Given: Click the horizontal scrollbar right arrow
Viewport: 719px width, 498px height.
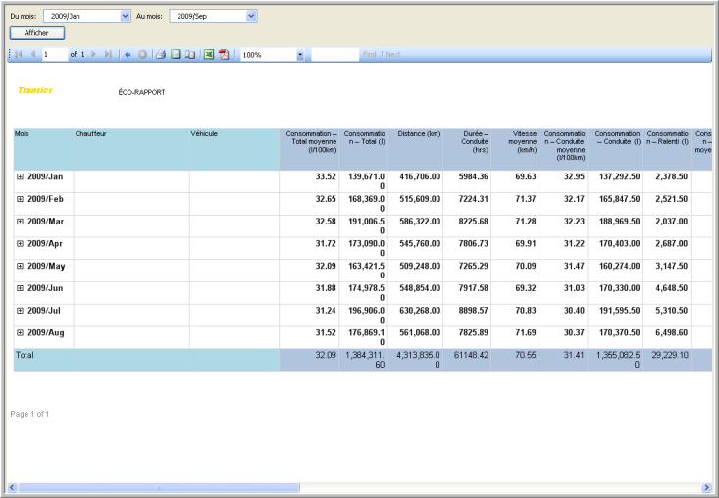Looking at the screenshot, I should 706,487.
